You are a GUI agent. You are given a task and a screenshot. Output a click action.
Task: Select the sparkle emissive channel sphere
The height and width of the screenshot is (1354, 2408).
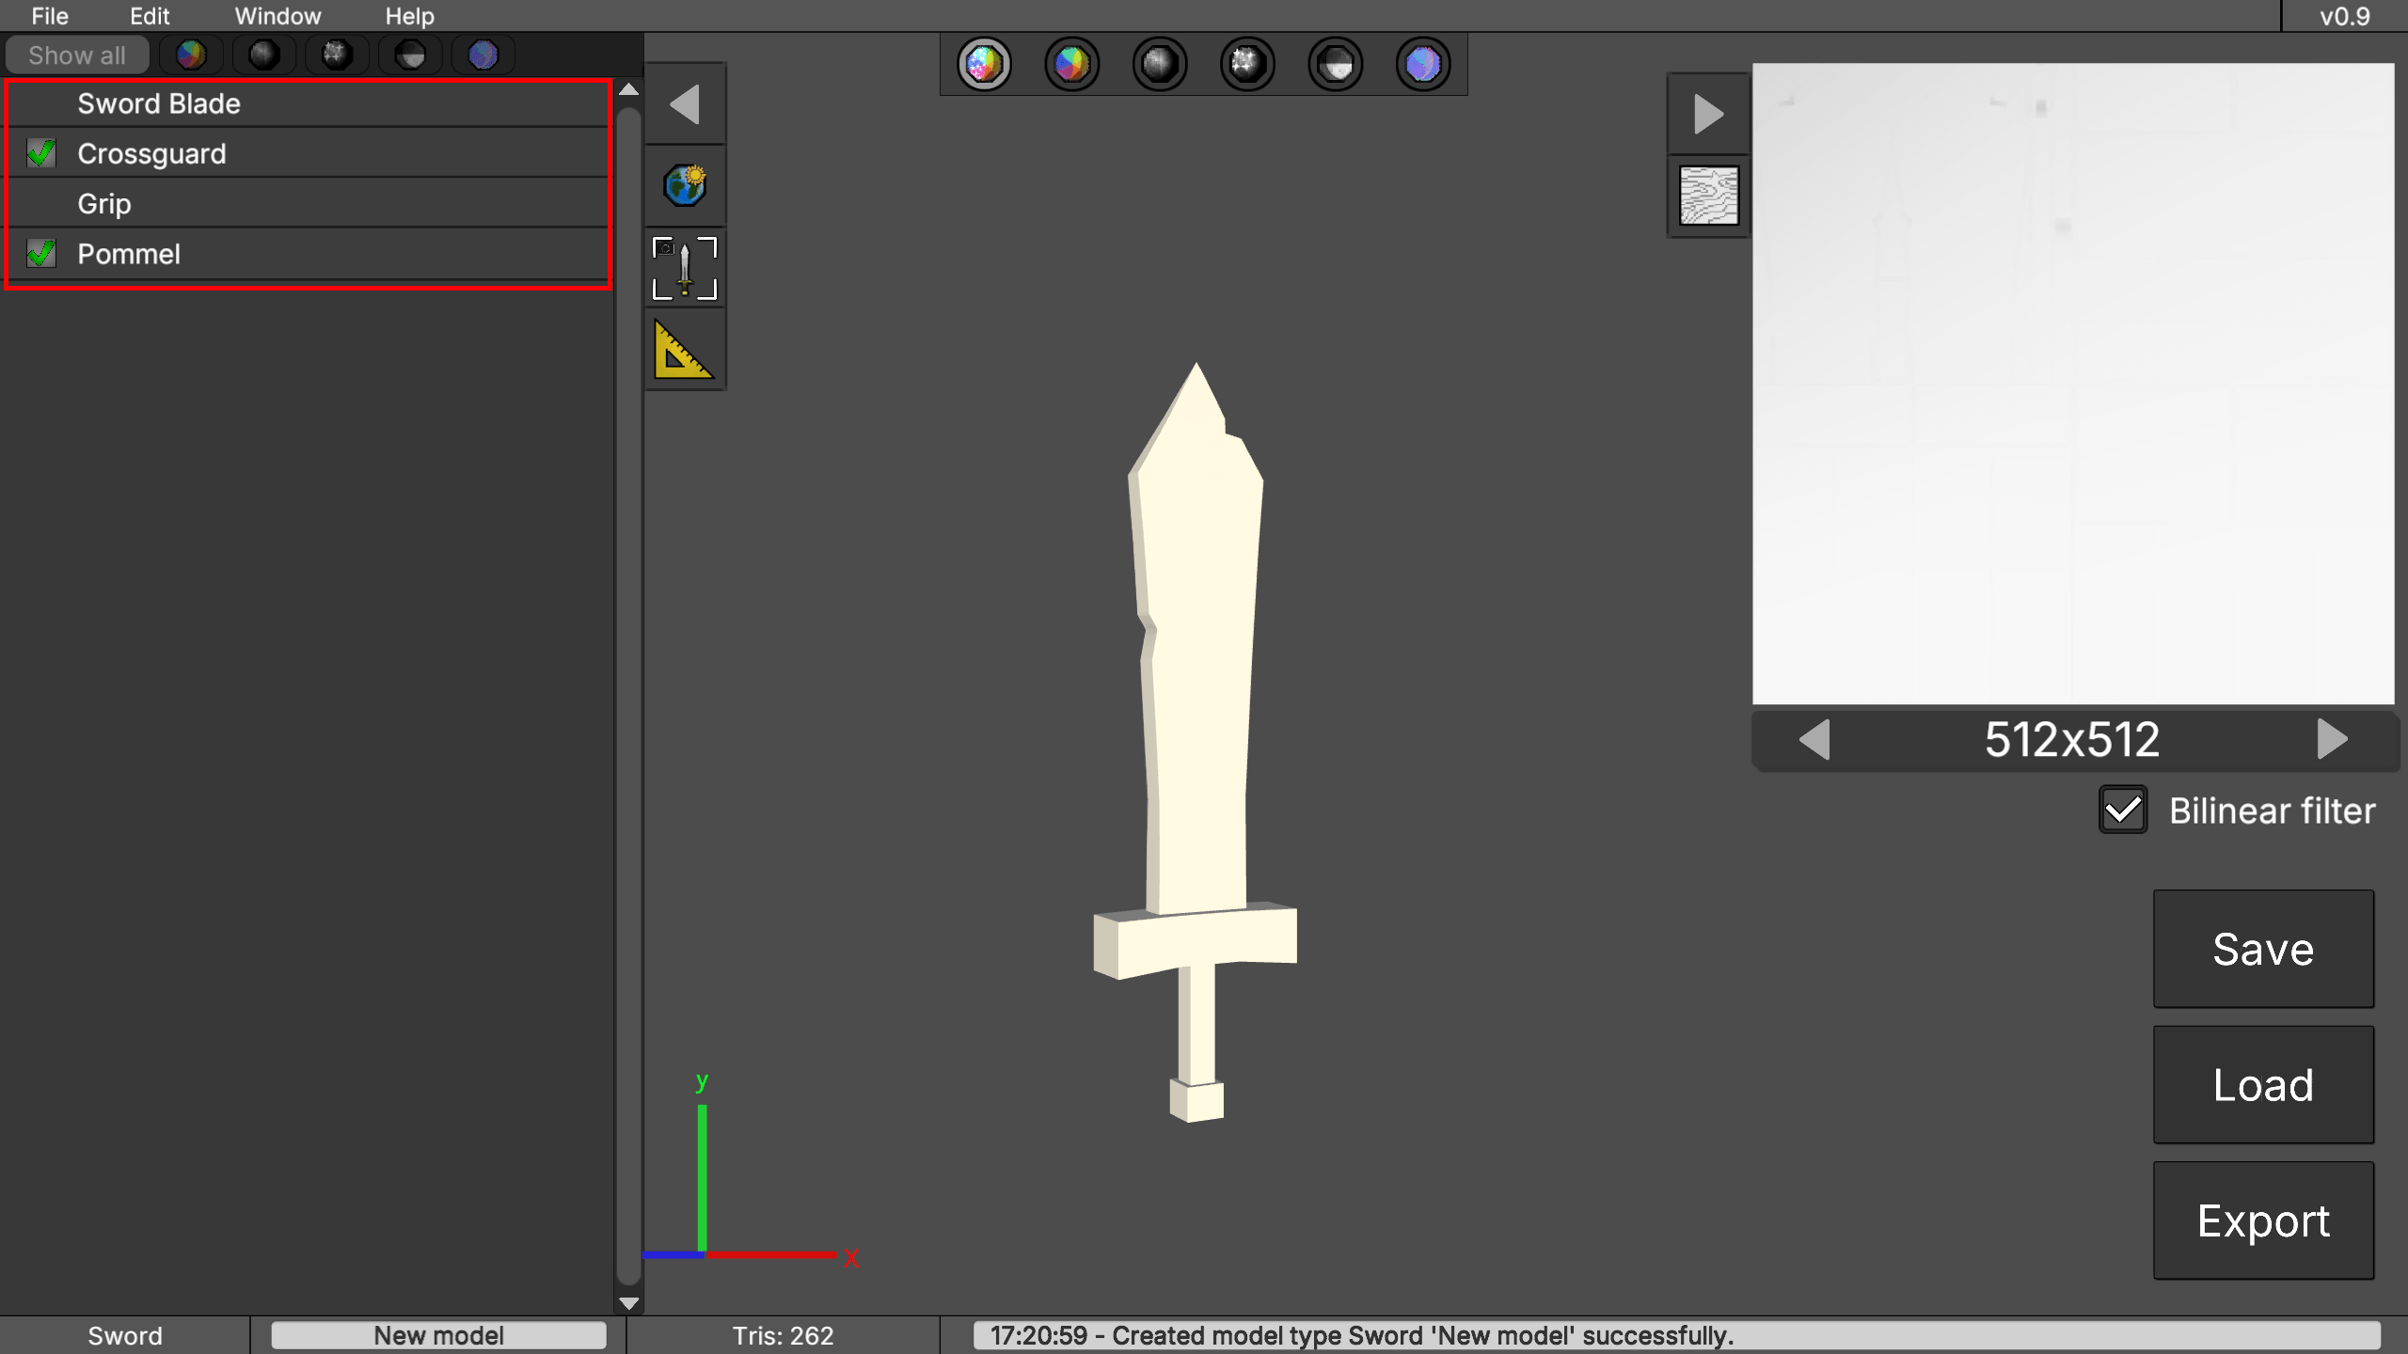point(1246,63)
